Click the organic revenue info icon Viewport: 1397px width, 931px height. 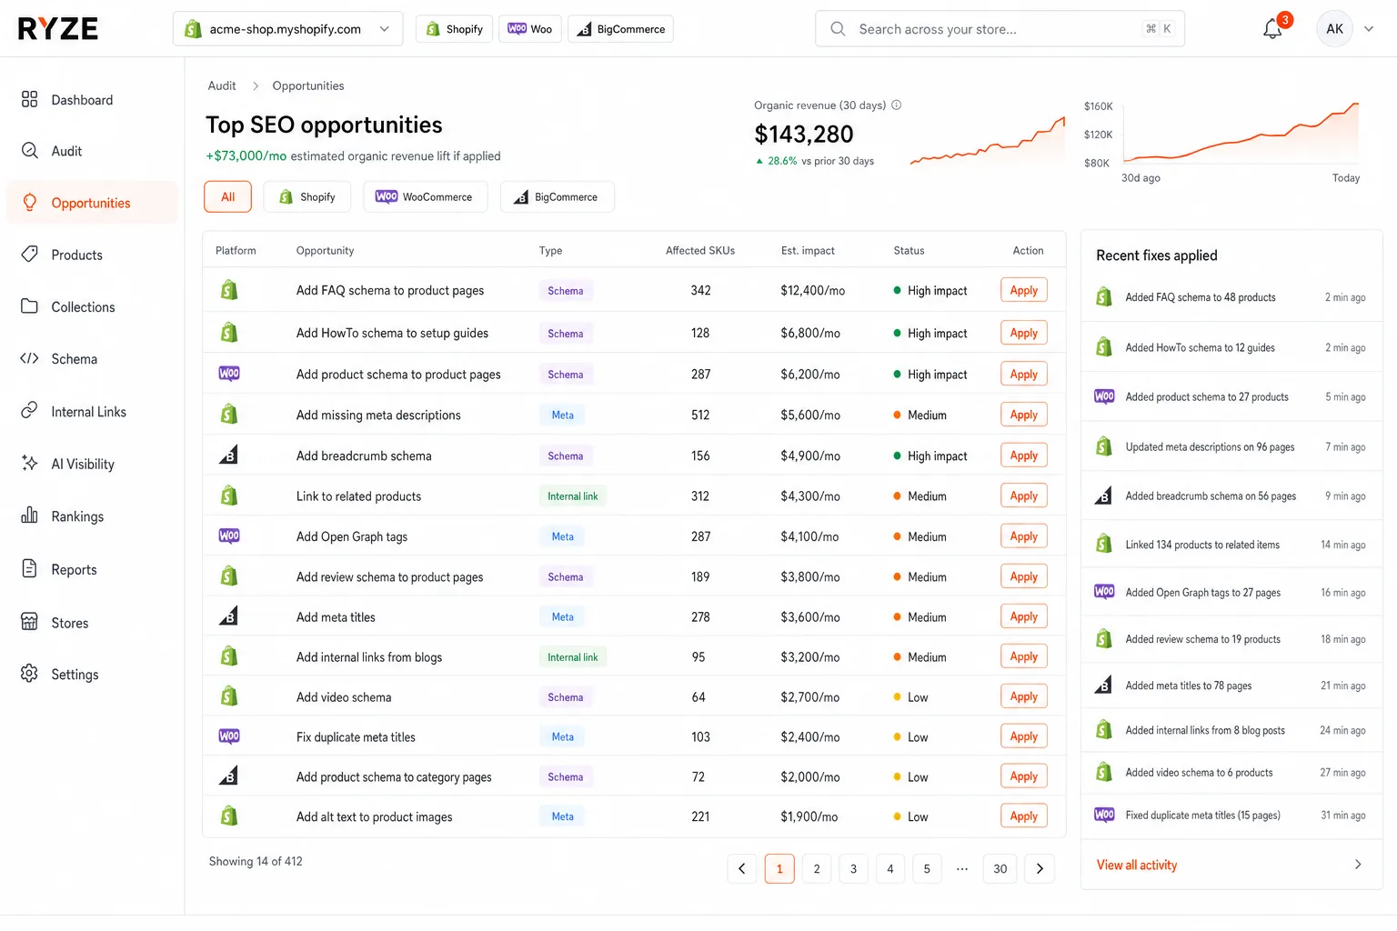coord(896,105)
